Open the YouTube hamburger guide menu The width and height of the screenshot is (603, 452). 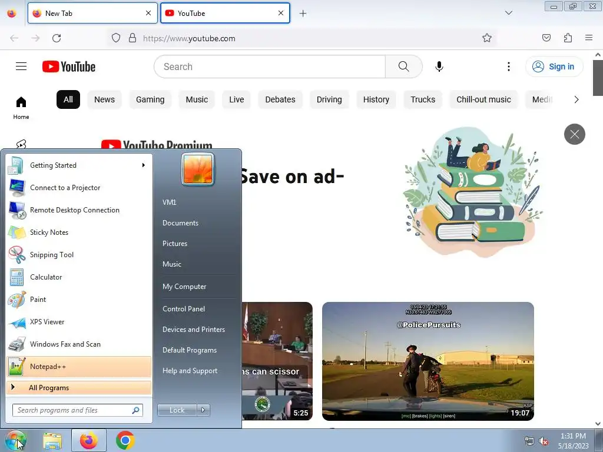(x=21, y=67)
